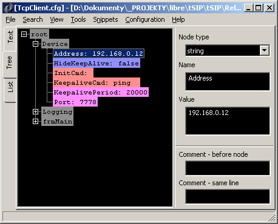Open the View menu

click(56, 19)
